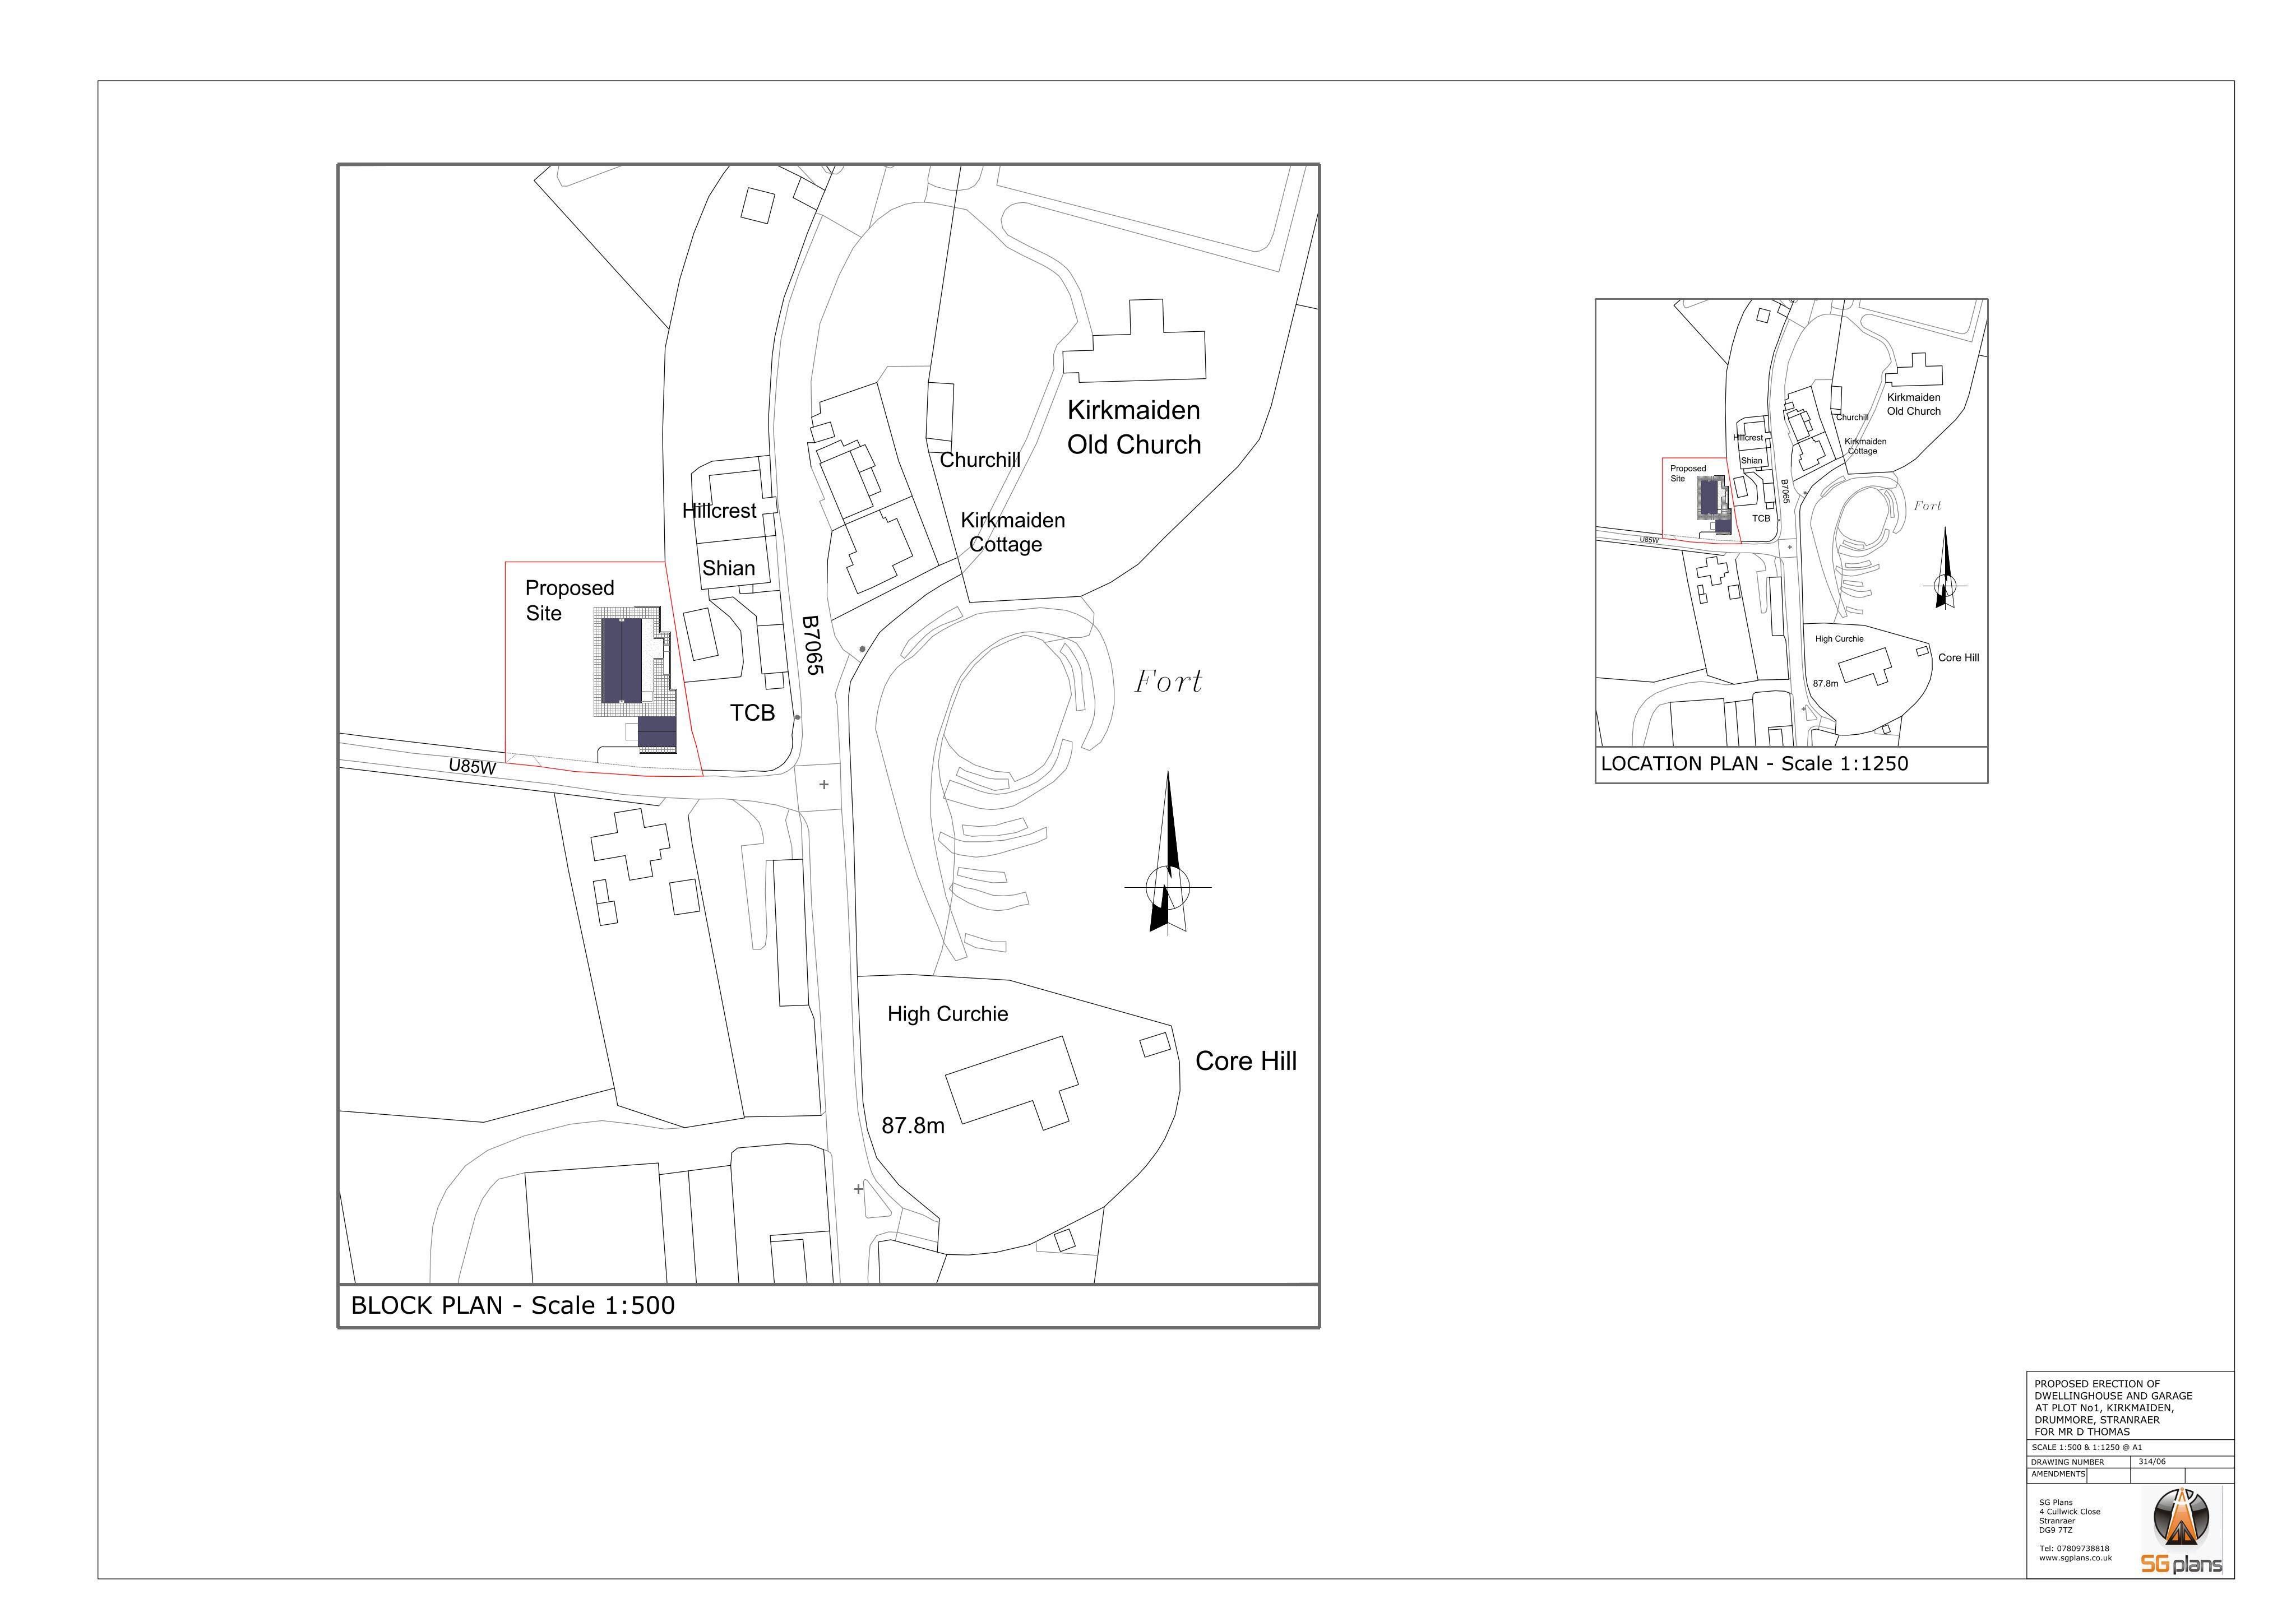Click 'Shian' label in the block plan

(728, 568)
